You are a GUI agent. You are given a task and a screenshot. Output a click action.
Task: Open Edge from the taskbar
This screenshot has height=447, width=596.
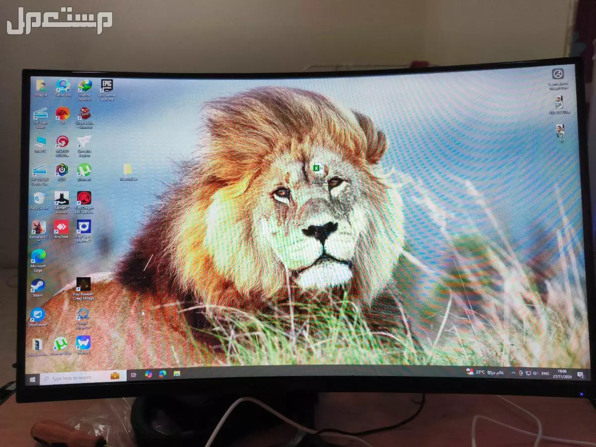[162, 373]
